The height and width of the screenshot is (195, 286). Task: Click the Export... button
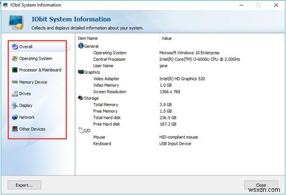[x=25, y=185]
